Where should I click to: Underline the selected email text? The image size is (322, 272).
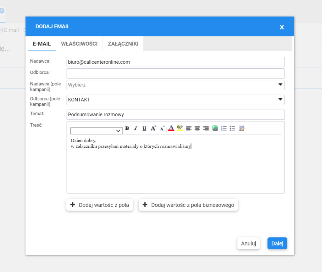[x=144, y=128]
